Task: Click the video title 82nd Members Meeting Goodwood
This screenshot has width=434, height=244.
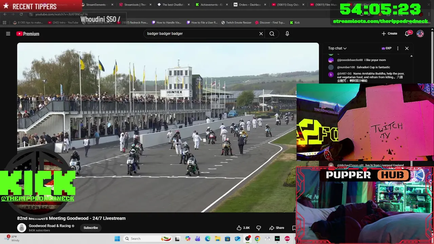Action: pyautogui.click(x=71, y=218)
